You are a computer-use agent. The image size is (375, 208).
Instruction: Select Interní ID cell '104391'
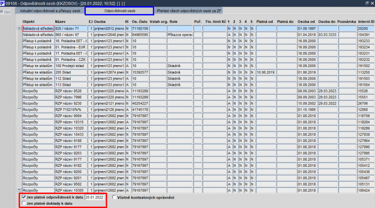366,35
